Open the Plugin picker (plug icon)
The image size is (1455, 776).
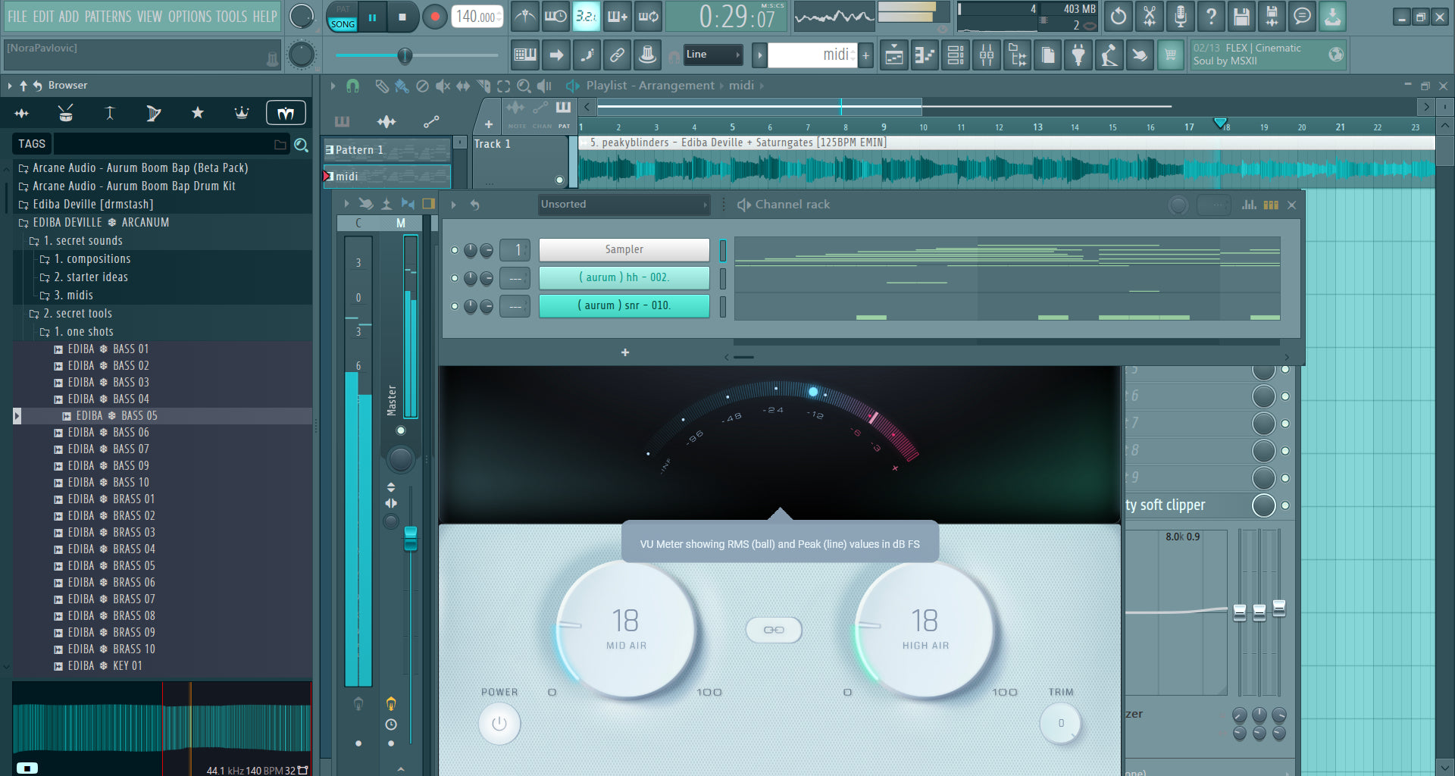click(1078, 55)
